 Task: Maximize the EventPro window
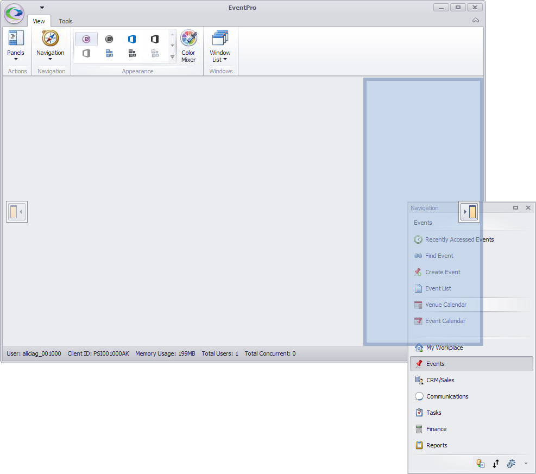458,7
